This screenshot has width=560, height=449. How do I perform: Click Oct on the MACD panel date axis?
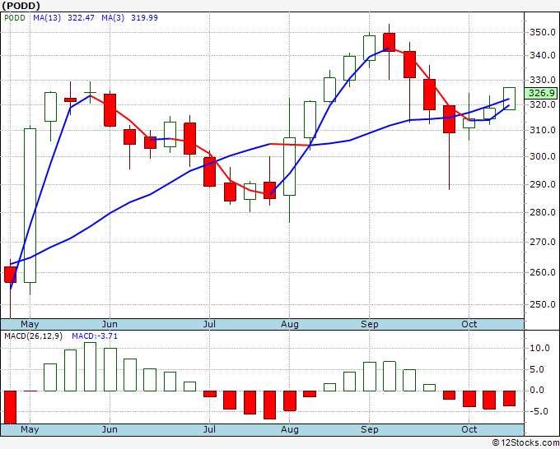pyautogui.click(x=469, y=429)
